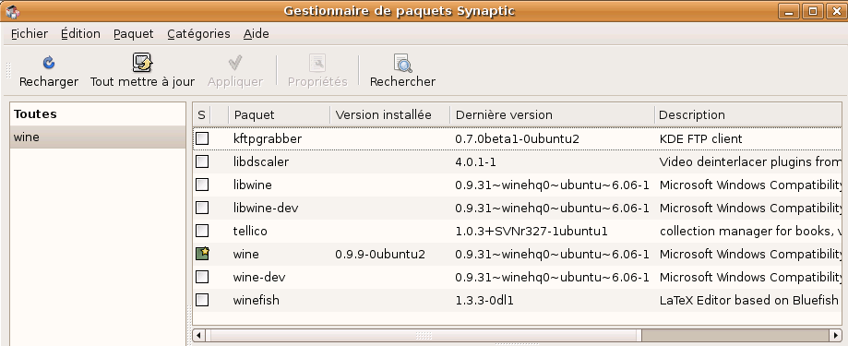Sort by the Dernière version column header
This screenshot has height=346, width=848.
[552, 114]
